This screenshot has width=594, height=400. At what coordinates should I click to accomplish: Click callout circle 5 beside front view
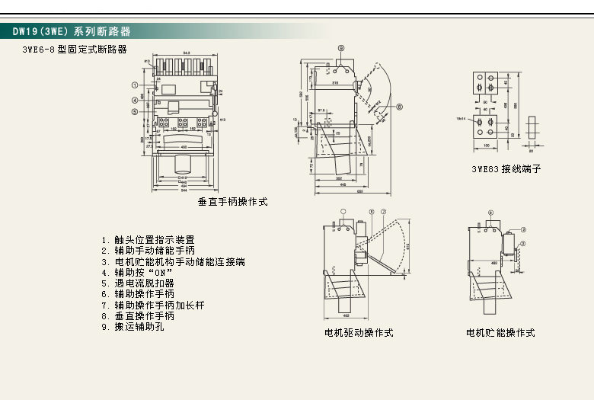tap(135, 111)
